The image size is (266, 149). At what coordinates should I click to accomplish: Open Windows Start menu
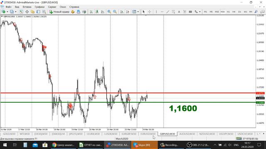(x=5, y=145)
